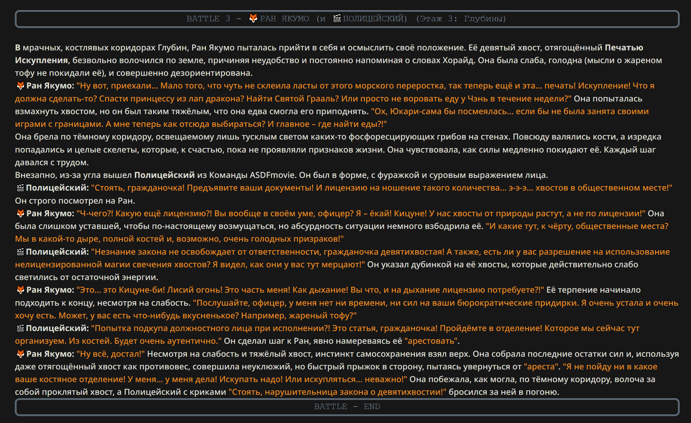The width and height of the screenshot is (691, 423).
Task: Click the orange quoted word "ареста"
Action: tap(541, 367)
